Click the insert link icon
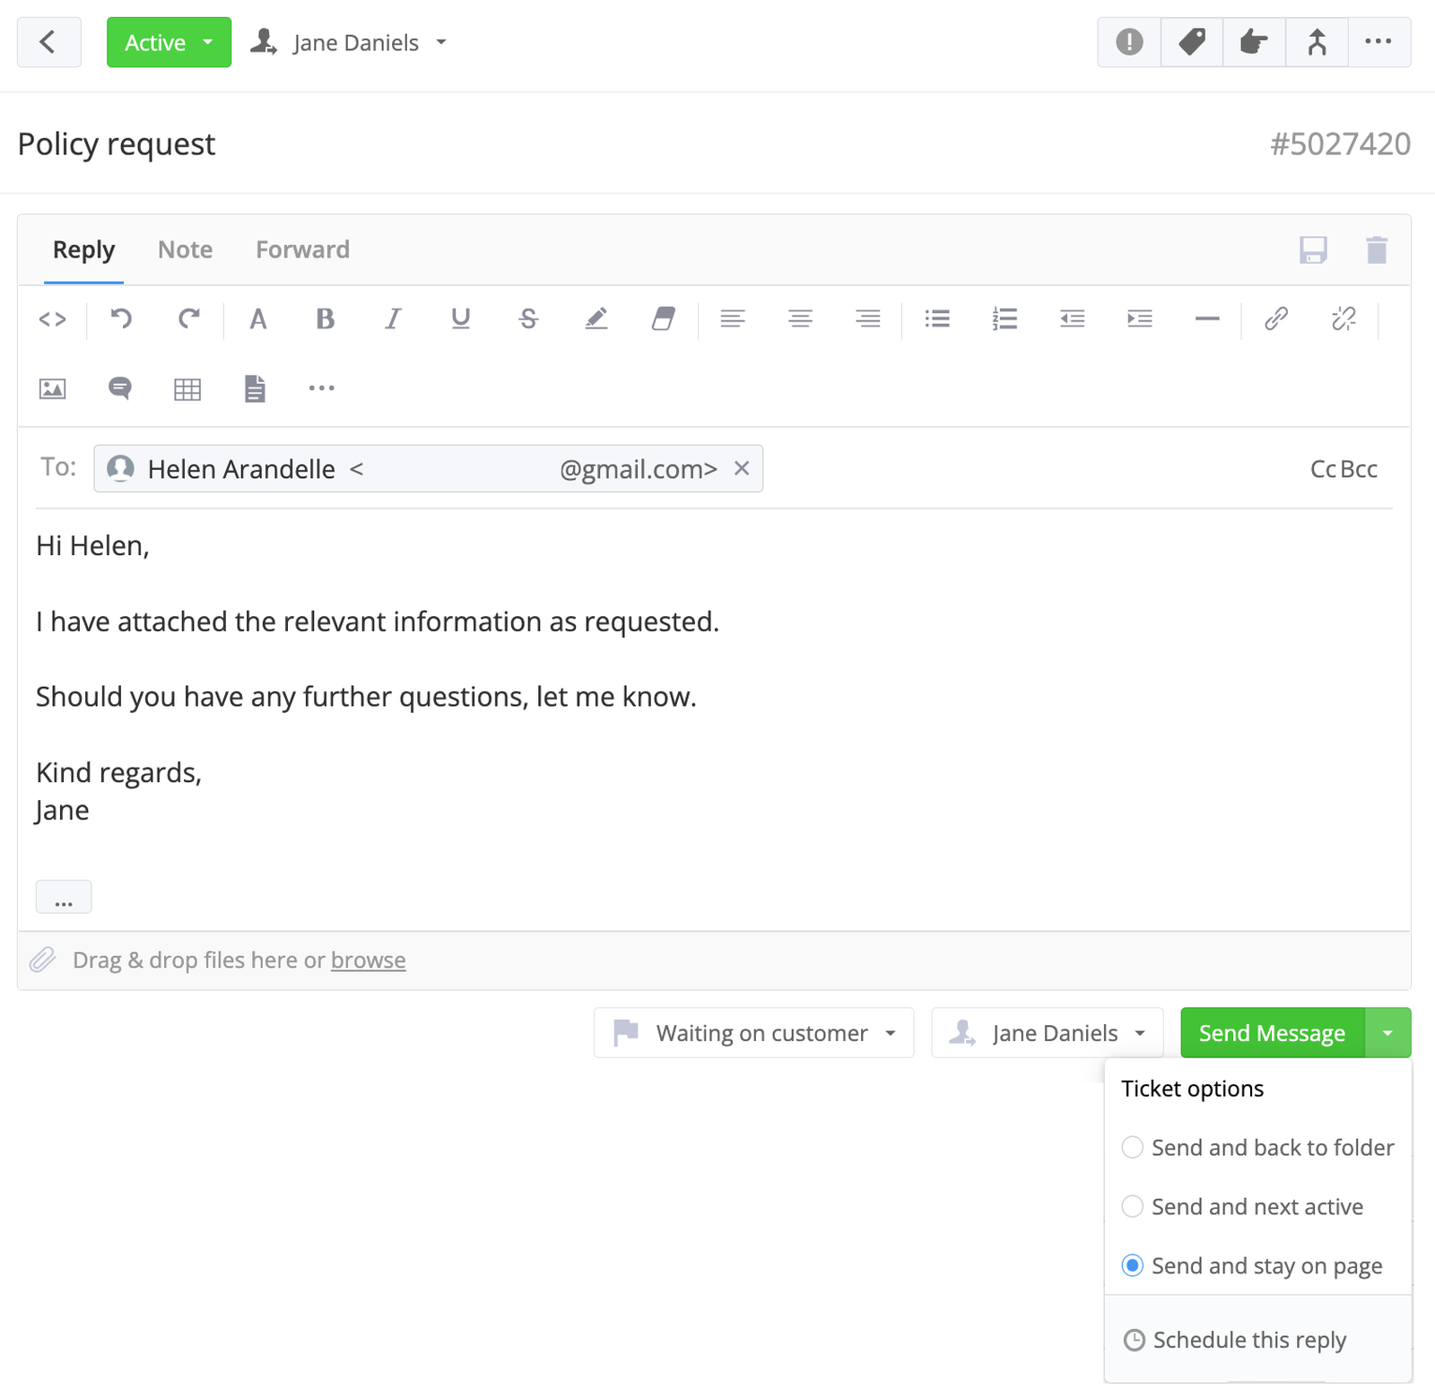The height and width of the screenshot is (1390, 1435). point(1275,319)
